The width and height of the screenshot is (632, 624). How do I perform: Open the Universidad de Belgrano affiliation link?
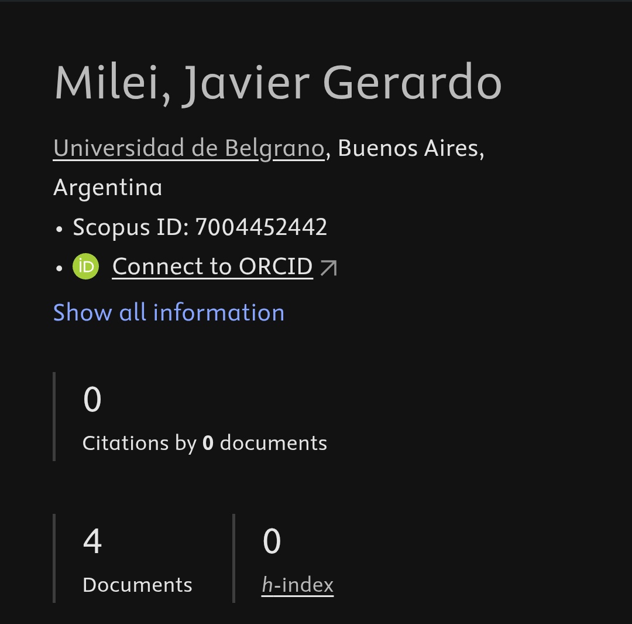pyautogui.click(x=189, y=149)
